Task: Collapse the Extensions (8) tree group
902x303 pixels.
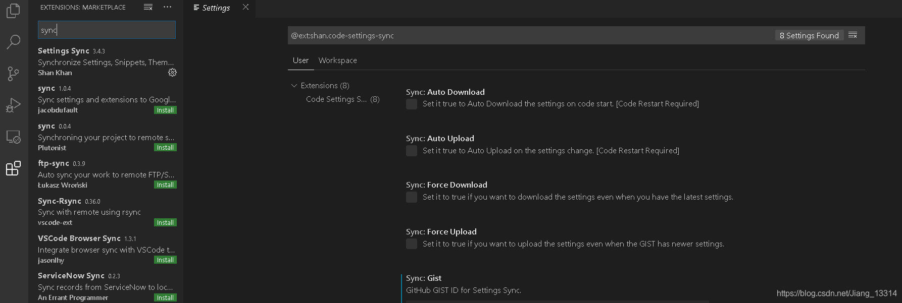Action: pos(294,86)
